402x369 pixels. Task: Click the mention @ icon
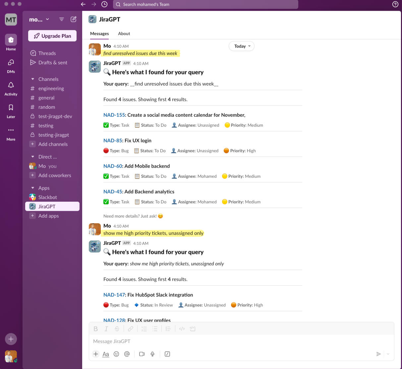(127, 354)
